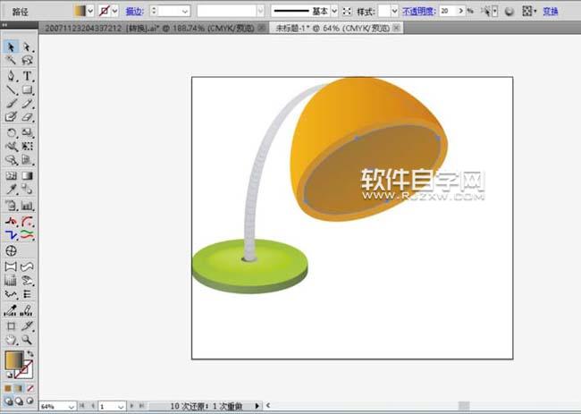Screen dimensions: 581x414
Task: Select the Direct Selection tool
Action: coord(27,47)
